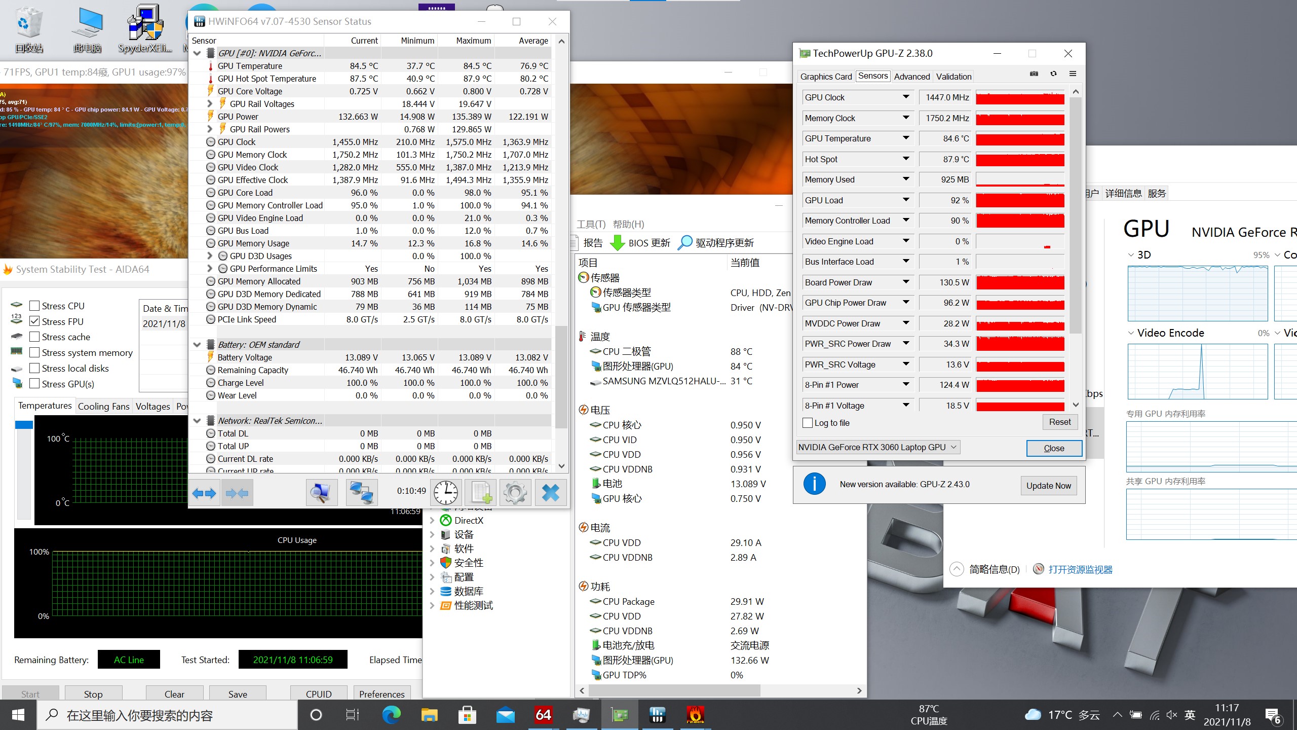
Task: Switch to GPU-Z Advanced tab
Action: (911, 77)
